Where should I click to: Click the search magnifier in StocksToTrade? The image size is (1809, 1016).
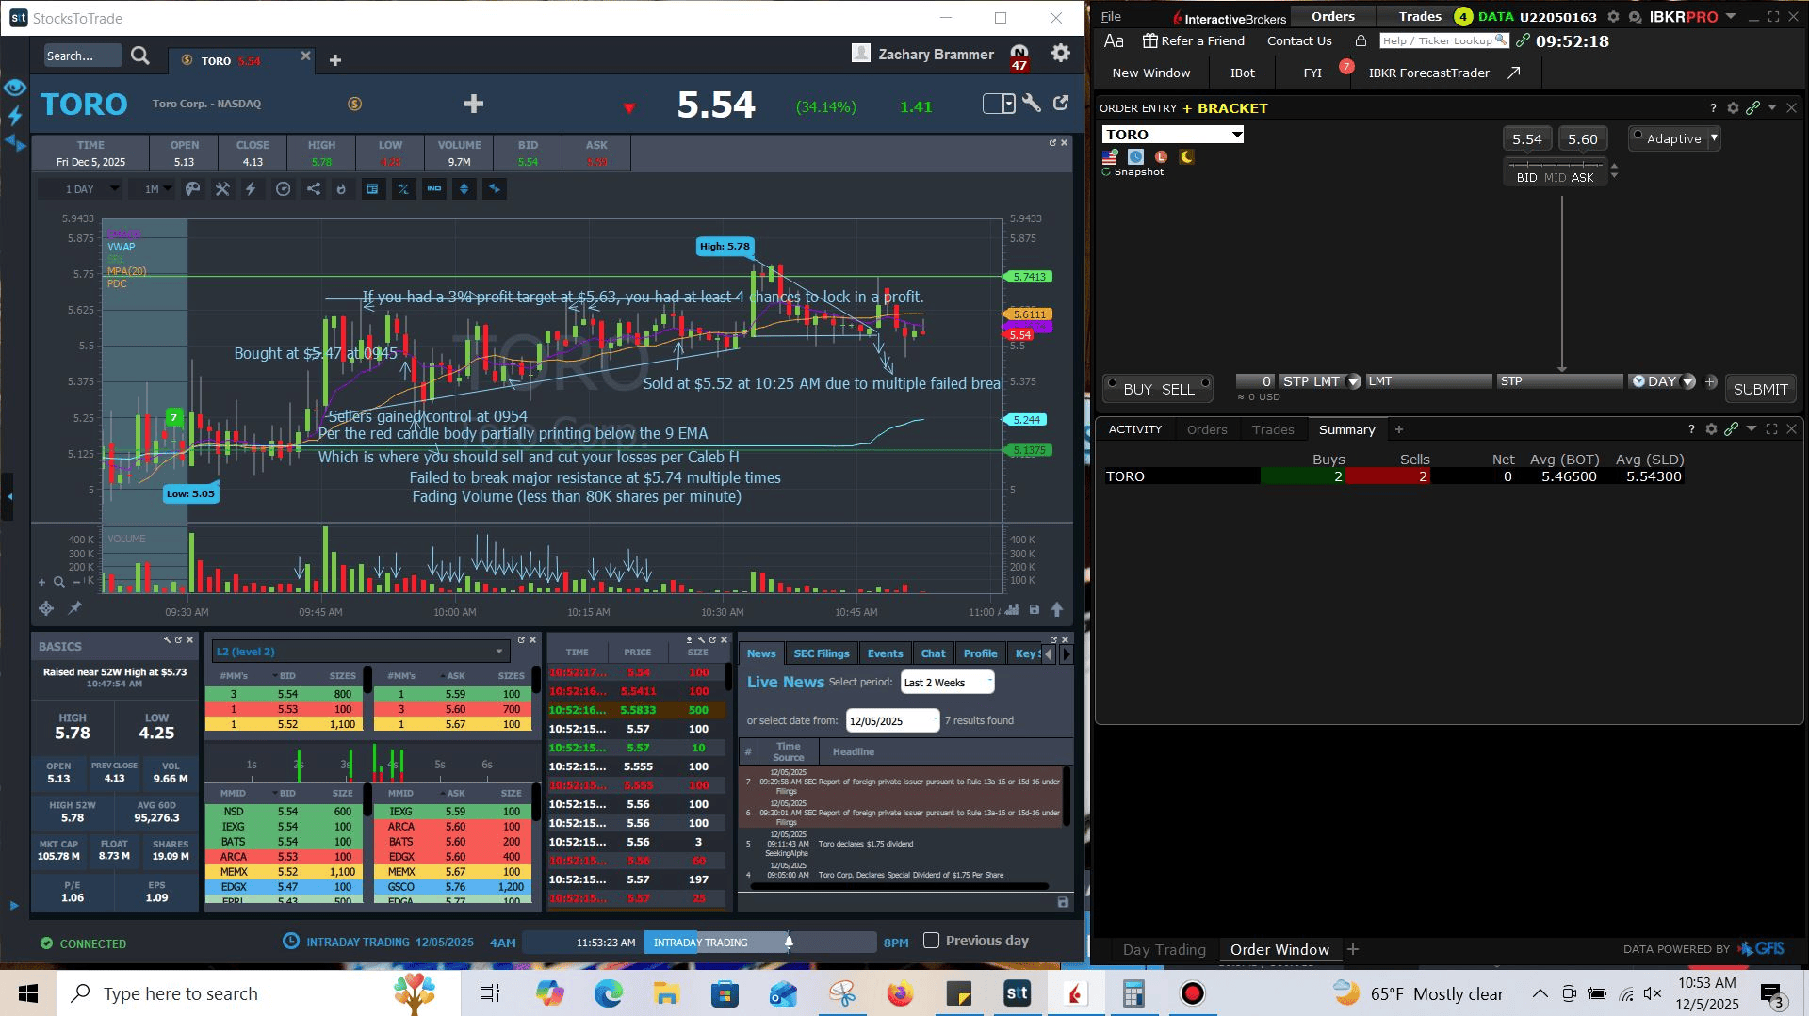click(140, 56)
